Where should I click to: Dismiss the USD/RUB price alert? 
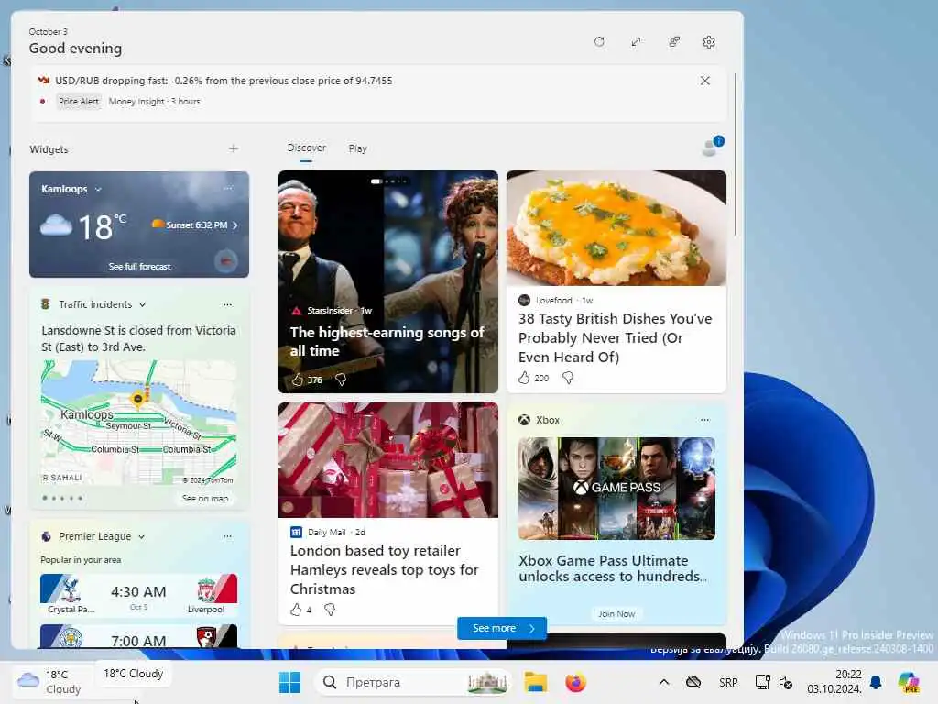coord(704,81)
